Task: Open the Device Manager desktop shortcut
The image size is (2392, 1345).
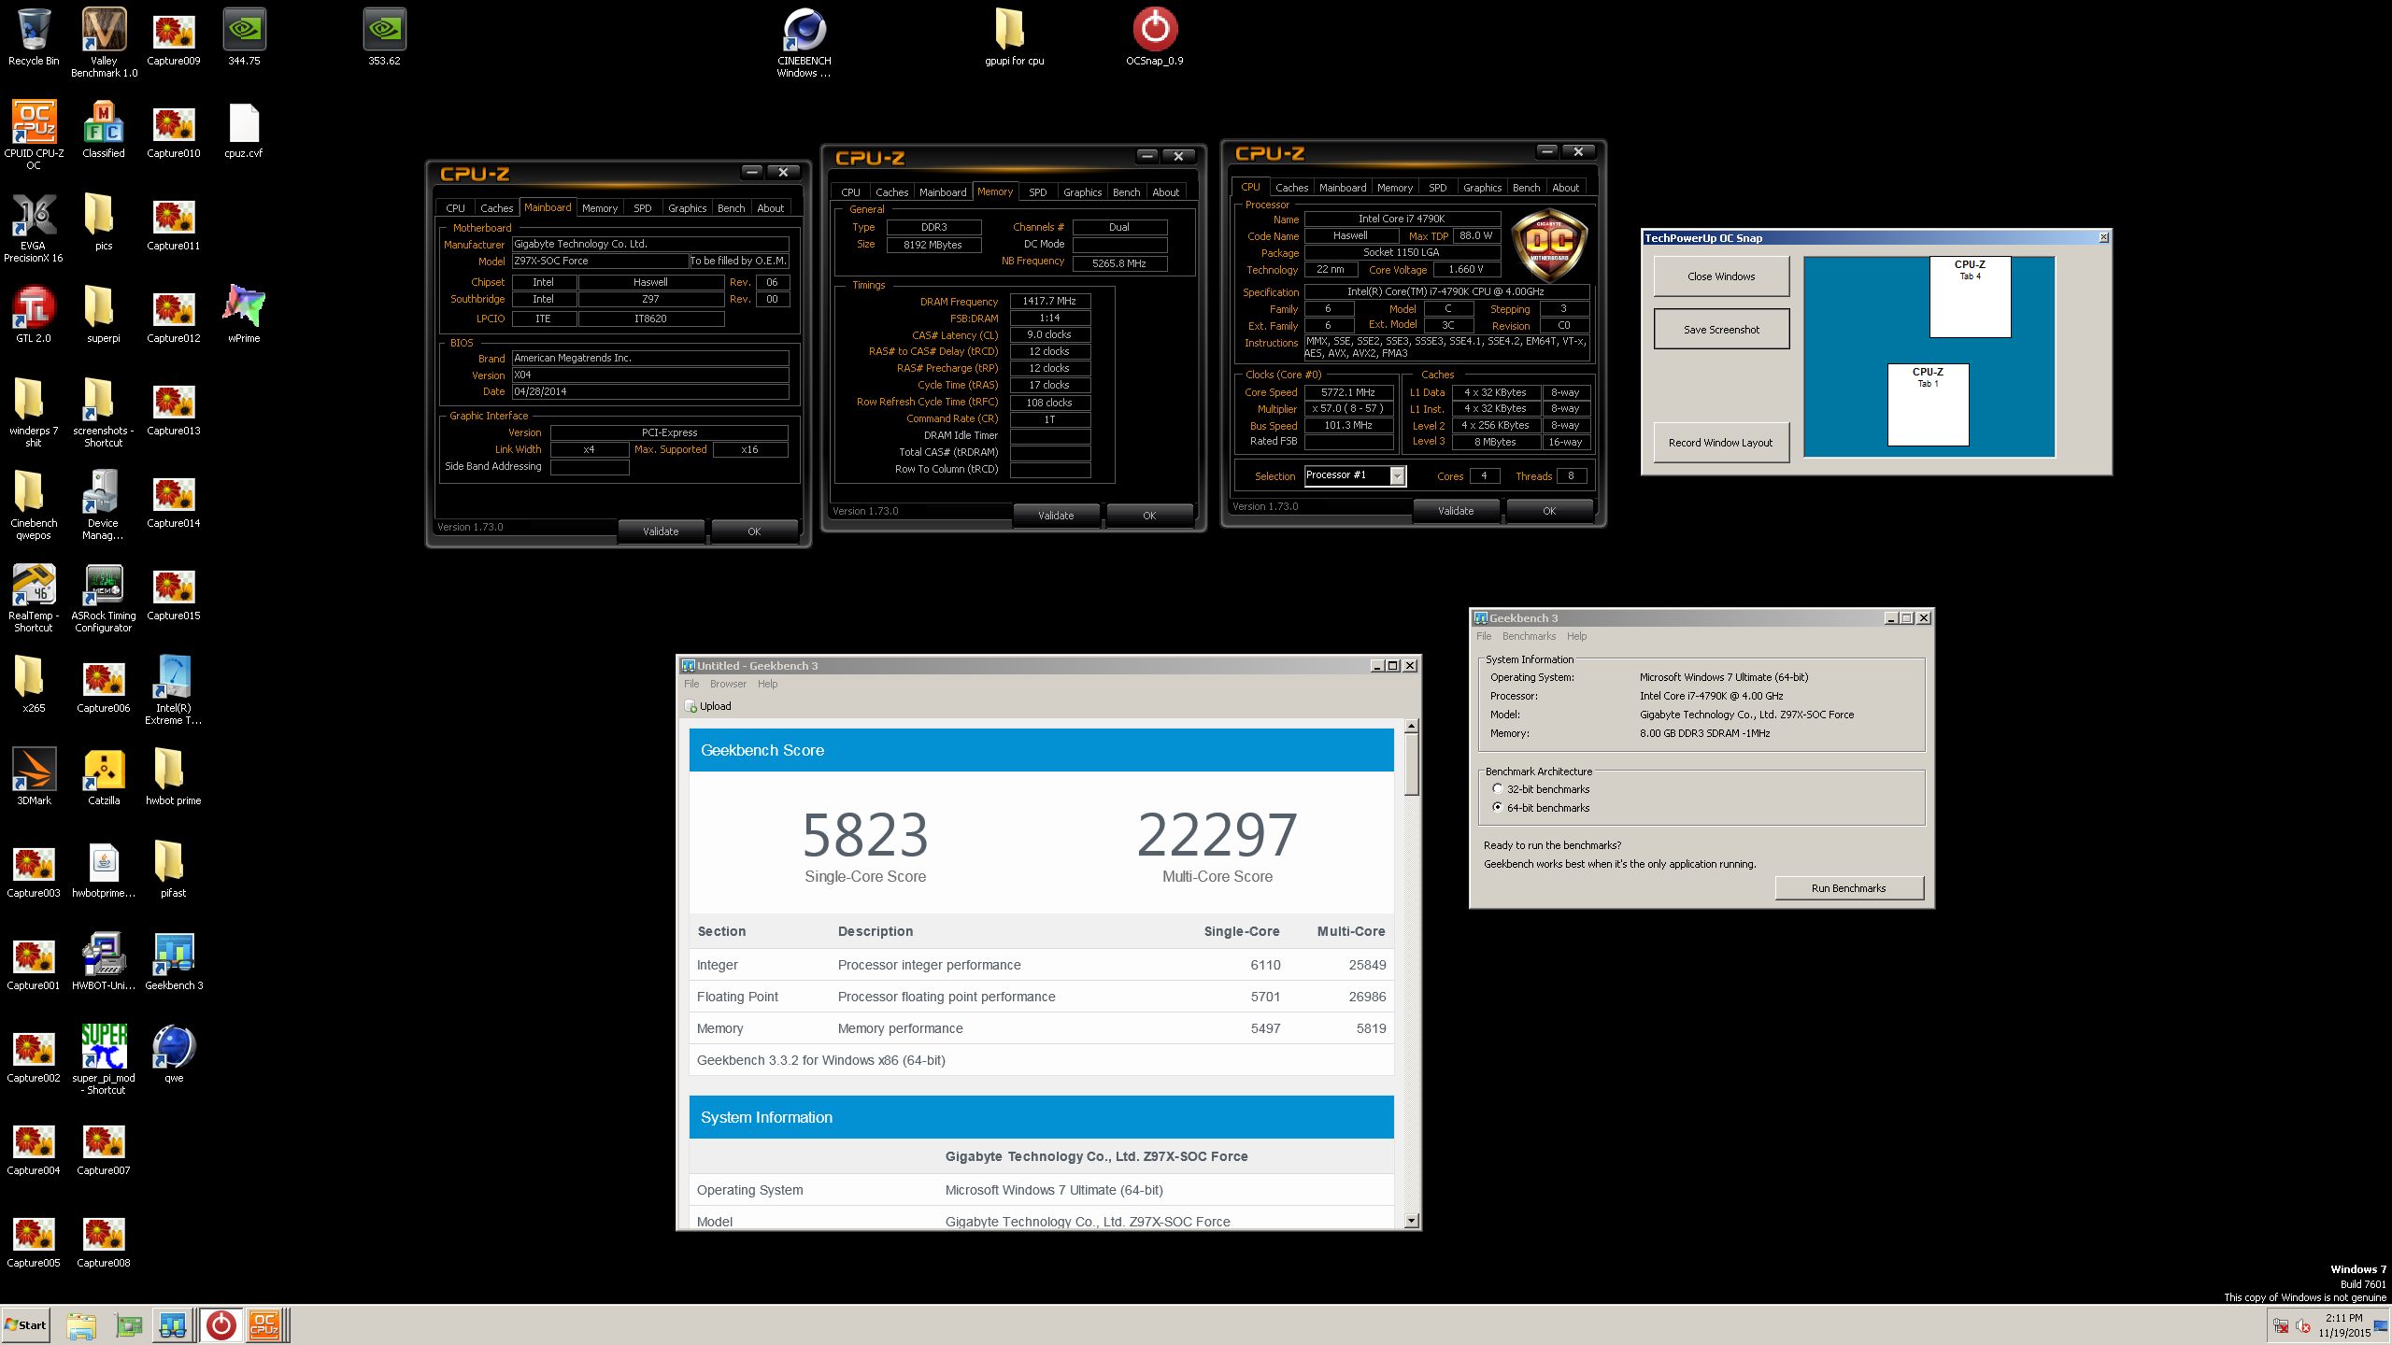Action: [x=104, y=505]
